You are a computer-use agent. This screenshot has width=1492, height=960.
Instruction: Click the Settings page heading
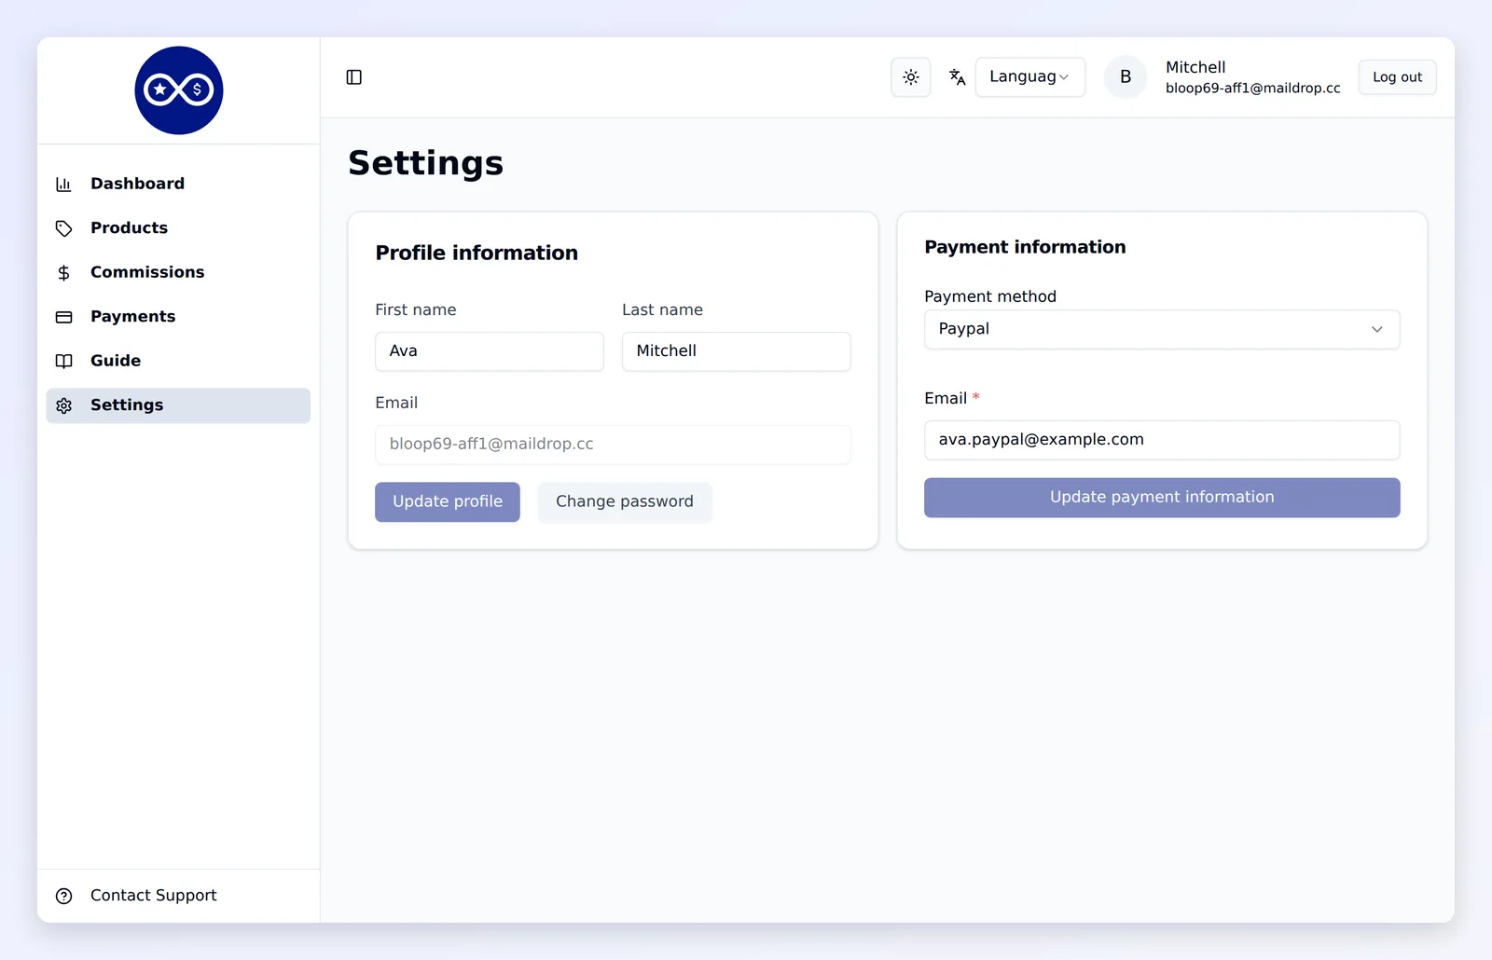(425, 163)
